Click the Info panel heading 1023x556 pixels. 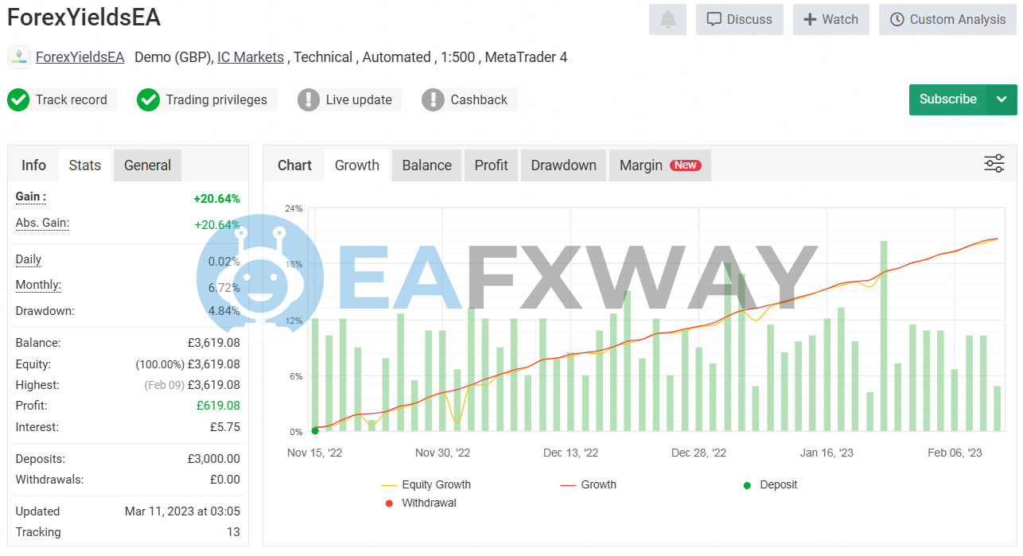click(x=33, y=165)
